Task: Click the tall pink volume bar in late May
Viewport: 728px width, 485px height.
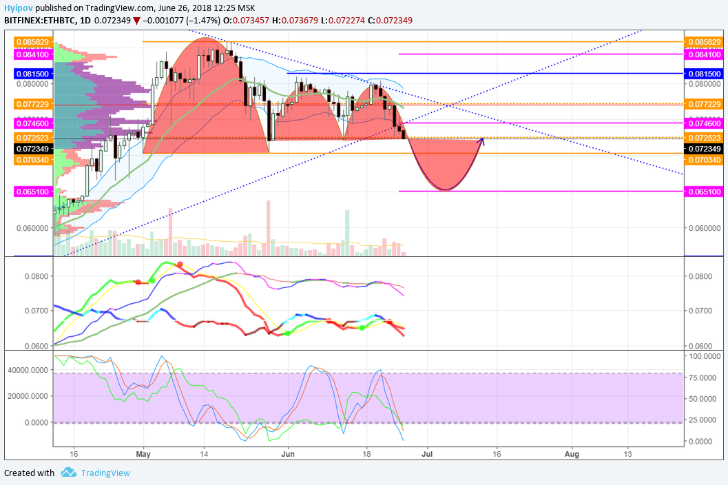Action: tap(268, 228)
